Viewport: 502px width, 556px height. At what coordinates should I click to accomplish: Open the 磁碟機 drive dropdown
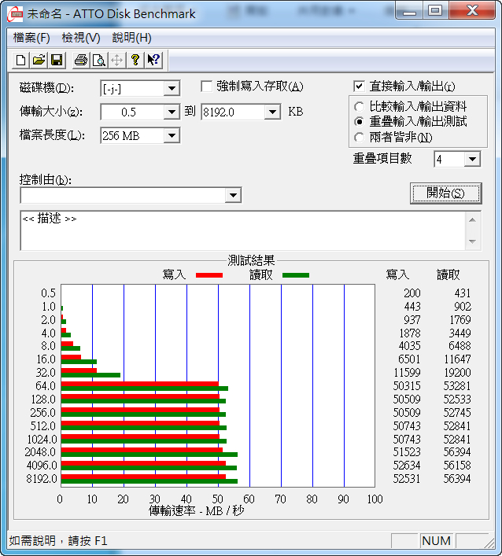point(172,88)
